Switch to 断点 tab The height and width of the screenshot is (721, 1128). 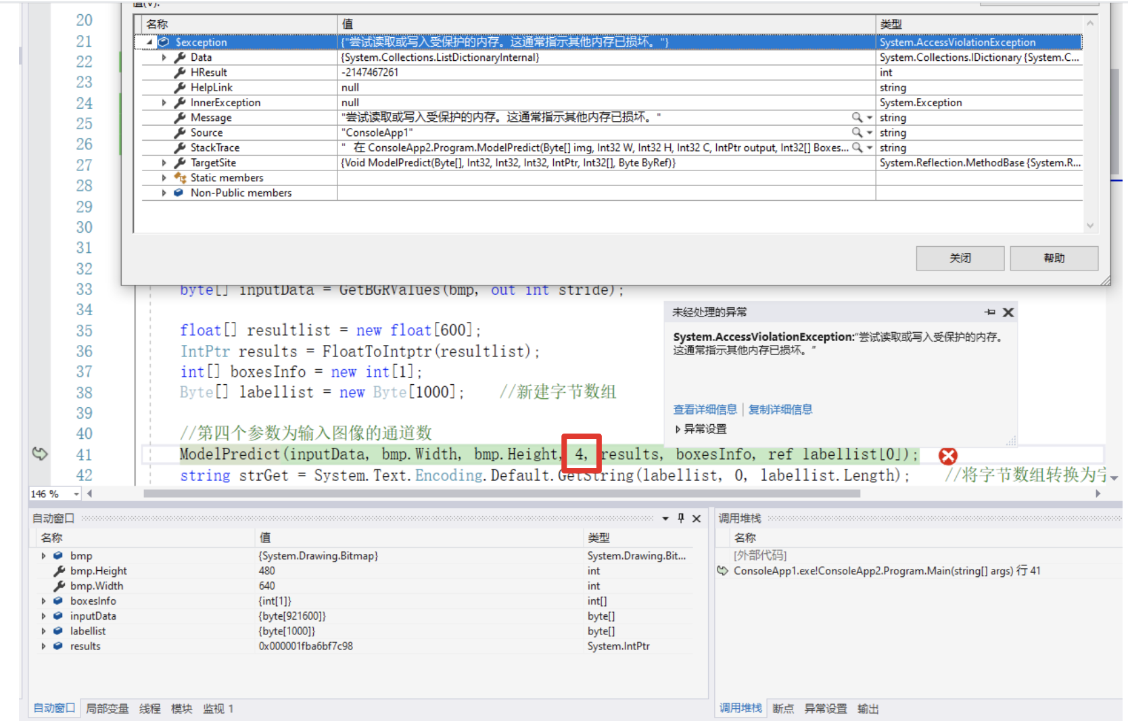(783, 708)
